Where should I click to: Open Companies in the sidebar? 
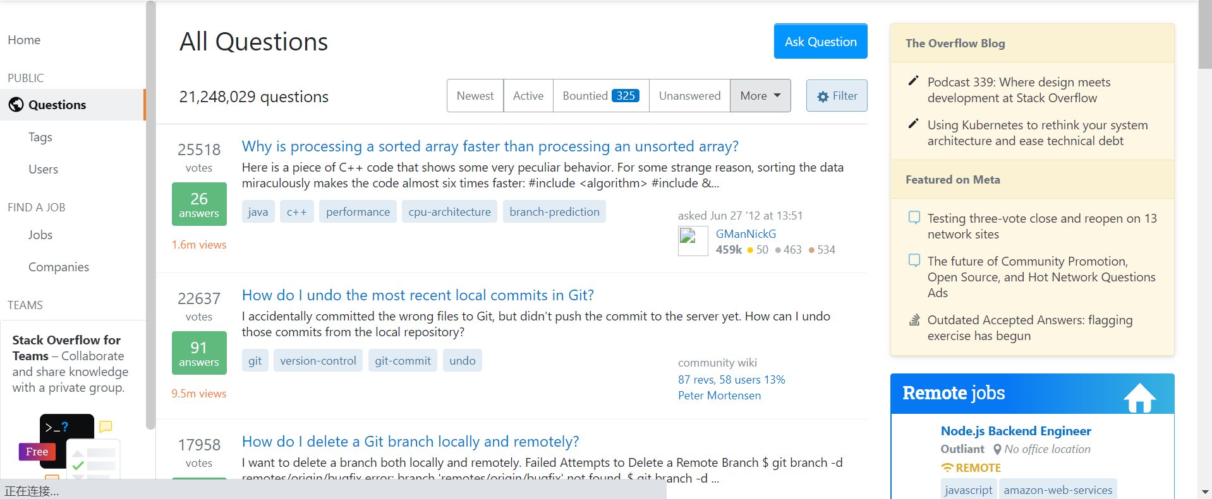59,267
